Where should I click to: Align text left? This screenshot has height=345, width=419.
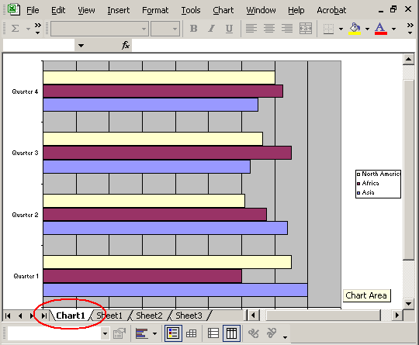click(x=251, y=29)
